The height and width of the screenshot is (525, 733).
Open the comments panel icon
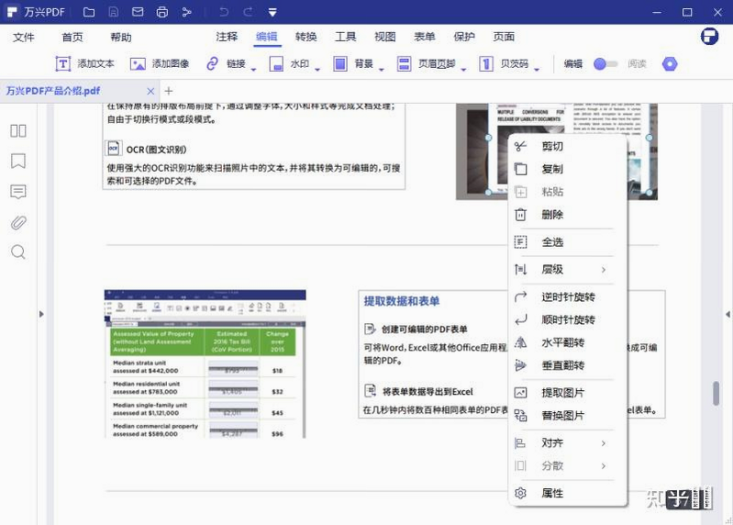18,192
